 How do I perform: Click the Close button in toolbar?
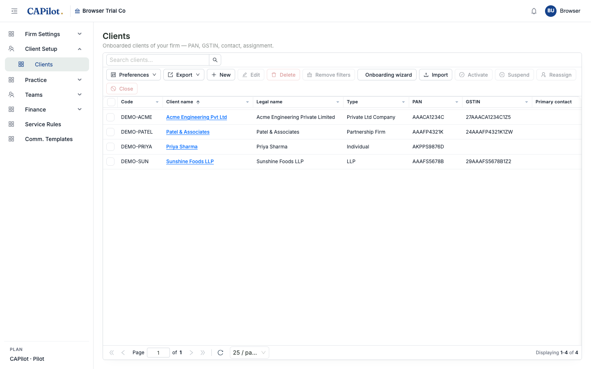click(122, 89)
